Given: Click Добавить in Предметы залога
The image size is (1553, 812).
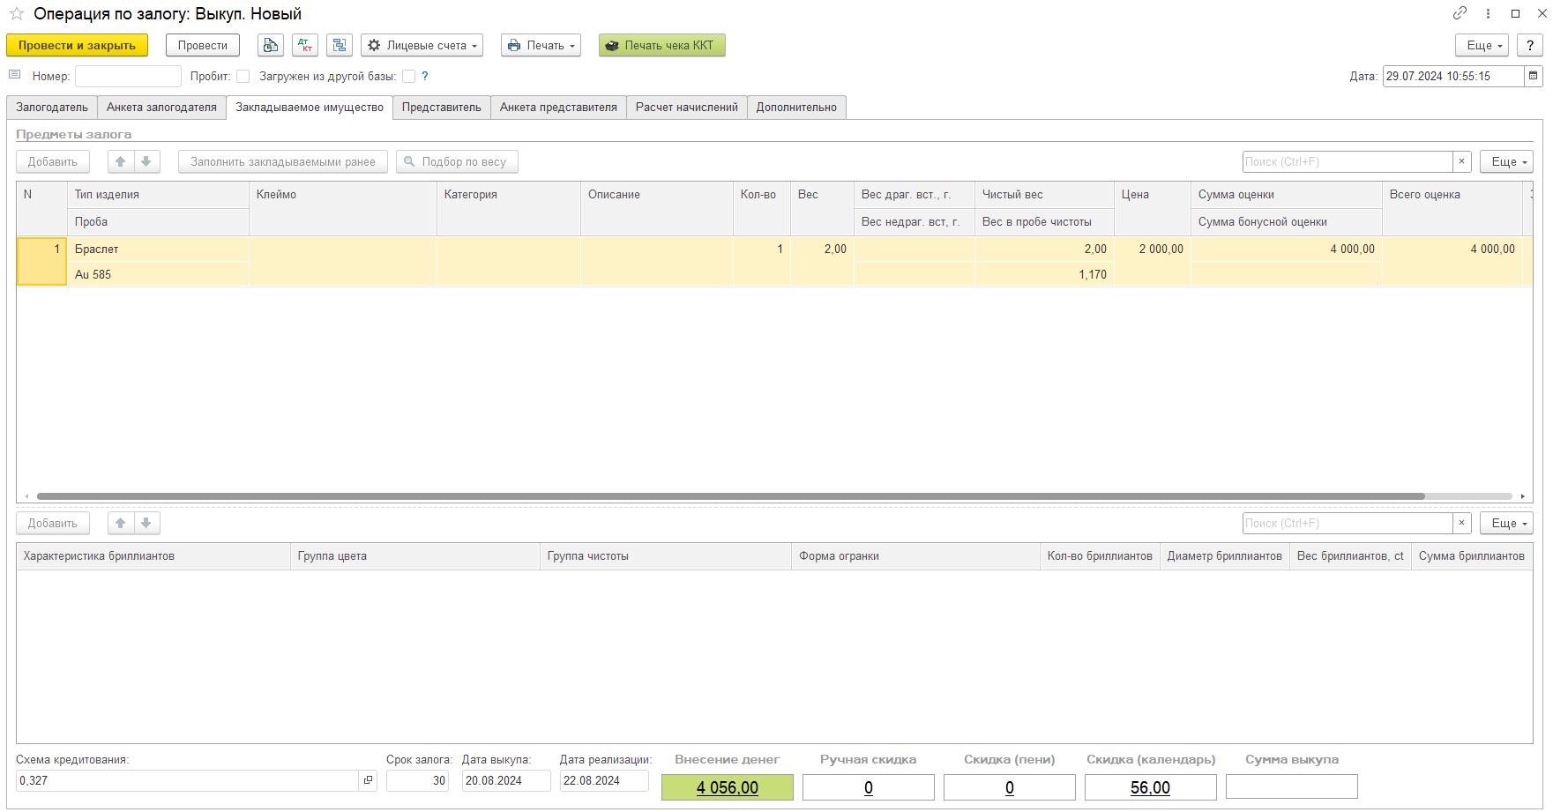Looking at the screenshot, I should [53, 161].
